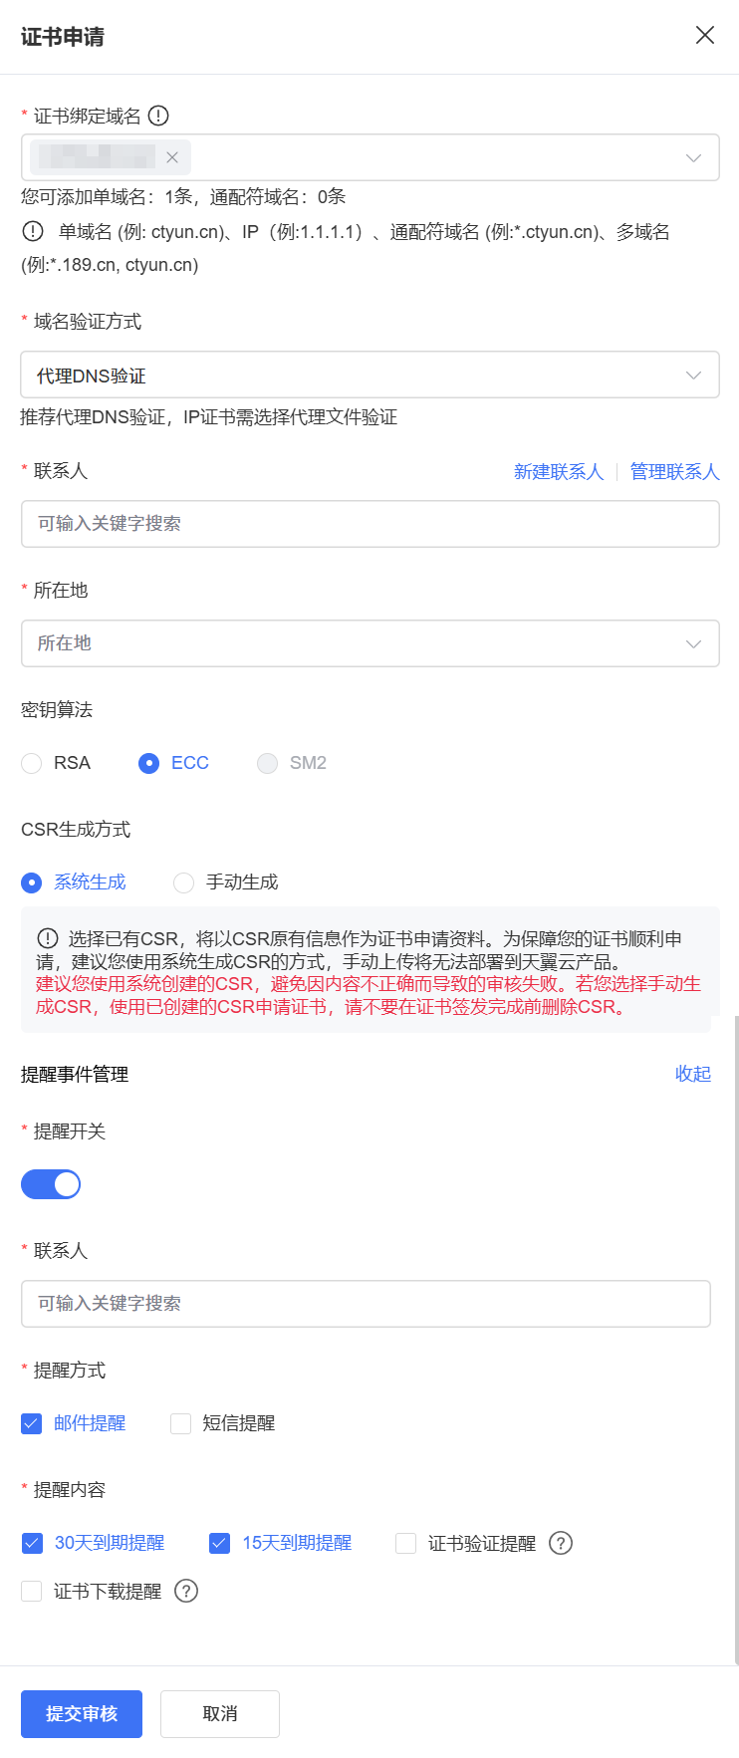Uncheck 30天到期提醒 checkbox
The width and height of the screenshot is (739, 1758).
point(32,1543)
